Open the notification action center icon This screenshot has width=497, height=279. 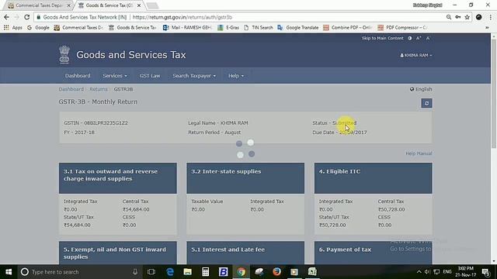click(485, 272)
